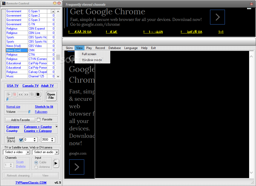Image resolution: width=256 pixels, height=186 pixels.
Task: Click the Delete channels link
Action: 21,166
